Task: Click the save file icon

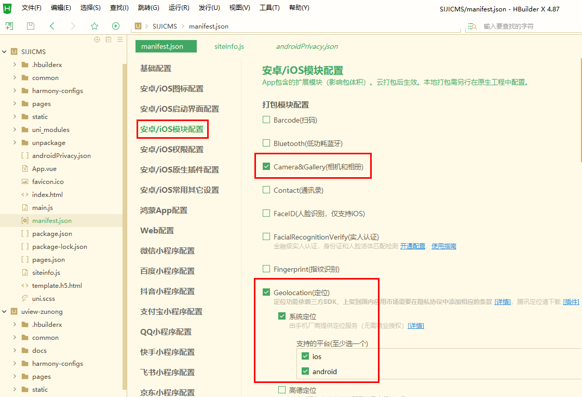Action: pyautogui.click(x=31, y=26)
